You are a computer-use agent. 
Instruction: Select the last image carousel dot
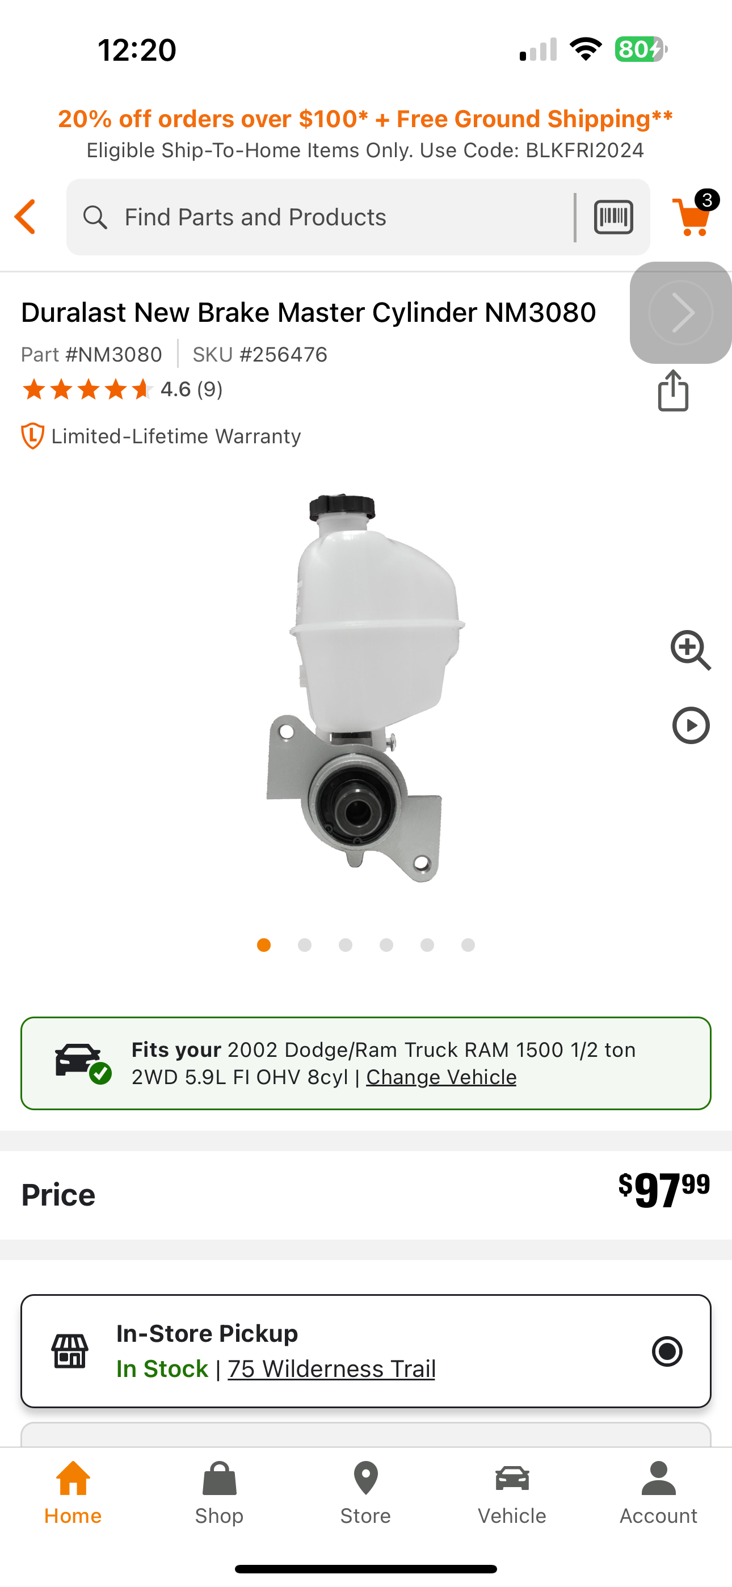(468, 945)
